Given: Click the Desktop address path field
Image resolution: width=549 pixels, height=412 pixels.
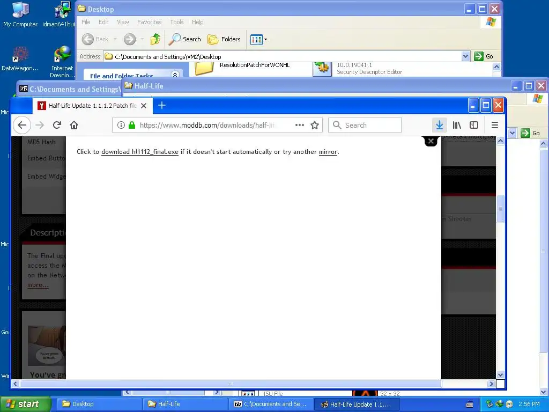Looking at the screenshot, I should click(282, 56).
